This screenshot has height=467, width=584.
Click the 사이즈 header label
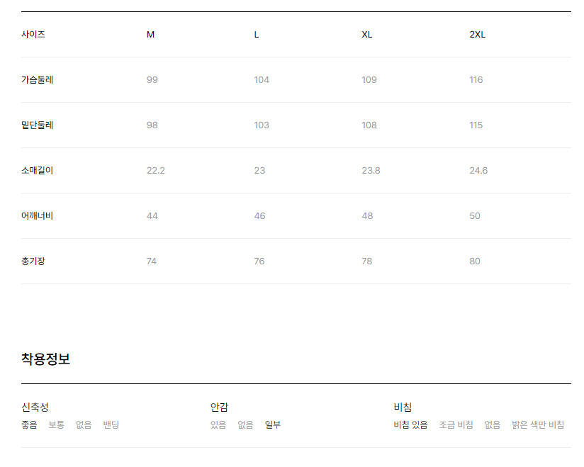pyautogui.click(x=33, y=35)
